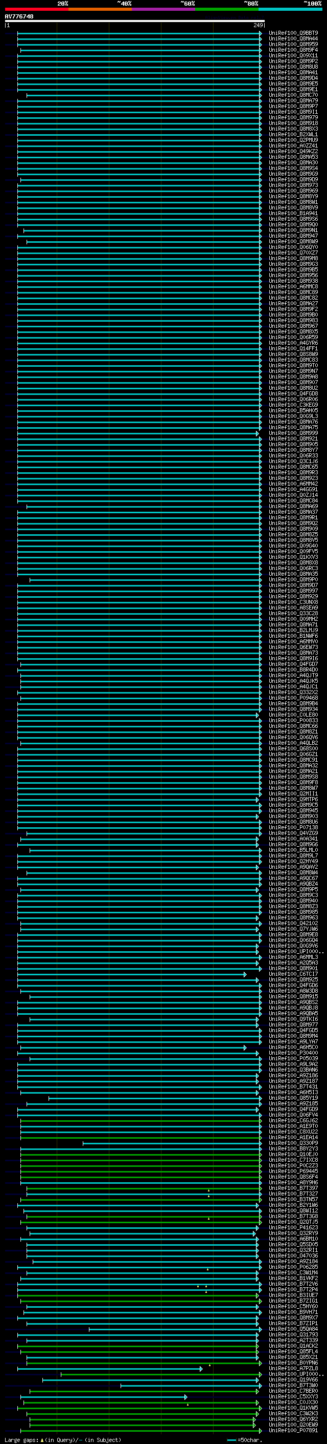The height and width of the screenshot is (1444, 327).
Task: Click the green ~80% identity legend segment
Action: [x=227, y=9]
